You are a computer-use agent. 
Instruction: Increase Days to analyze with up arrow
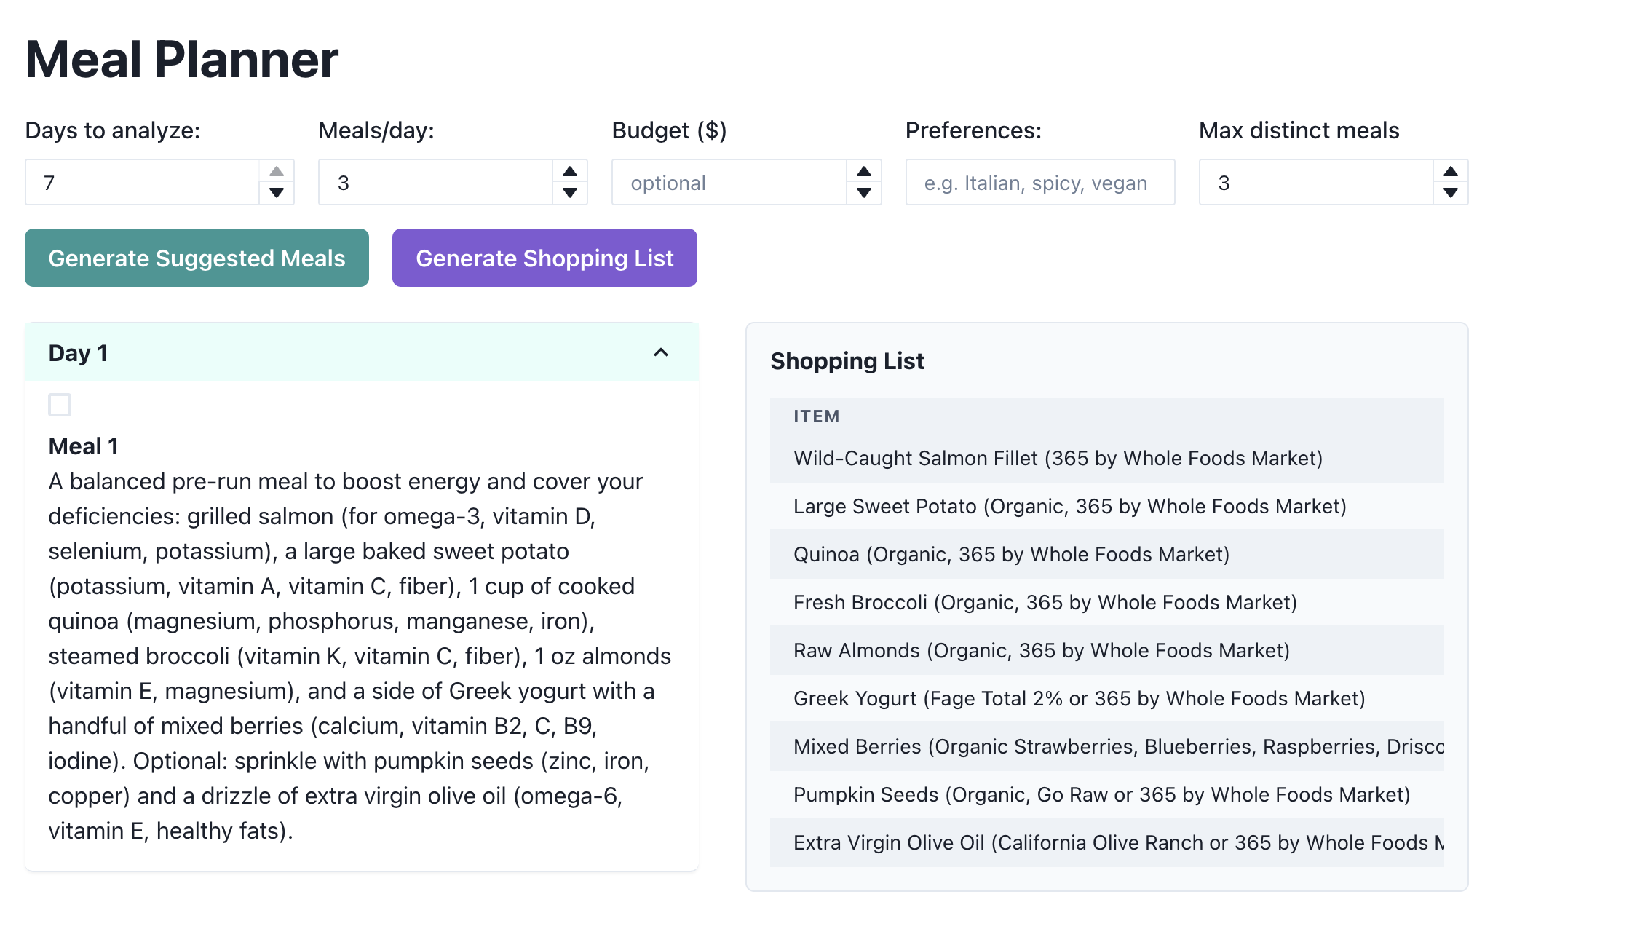[x=277, y=172]
